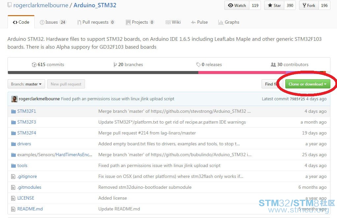
Task: Click the contributors people icon
Action: coord(273,64)
